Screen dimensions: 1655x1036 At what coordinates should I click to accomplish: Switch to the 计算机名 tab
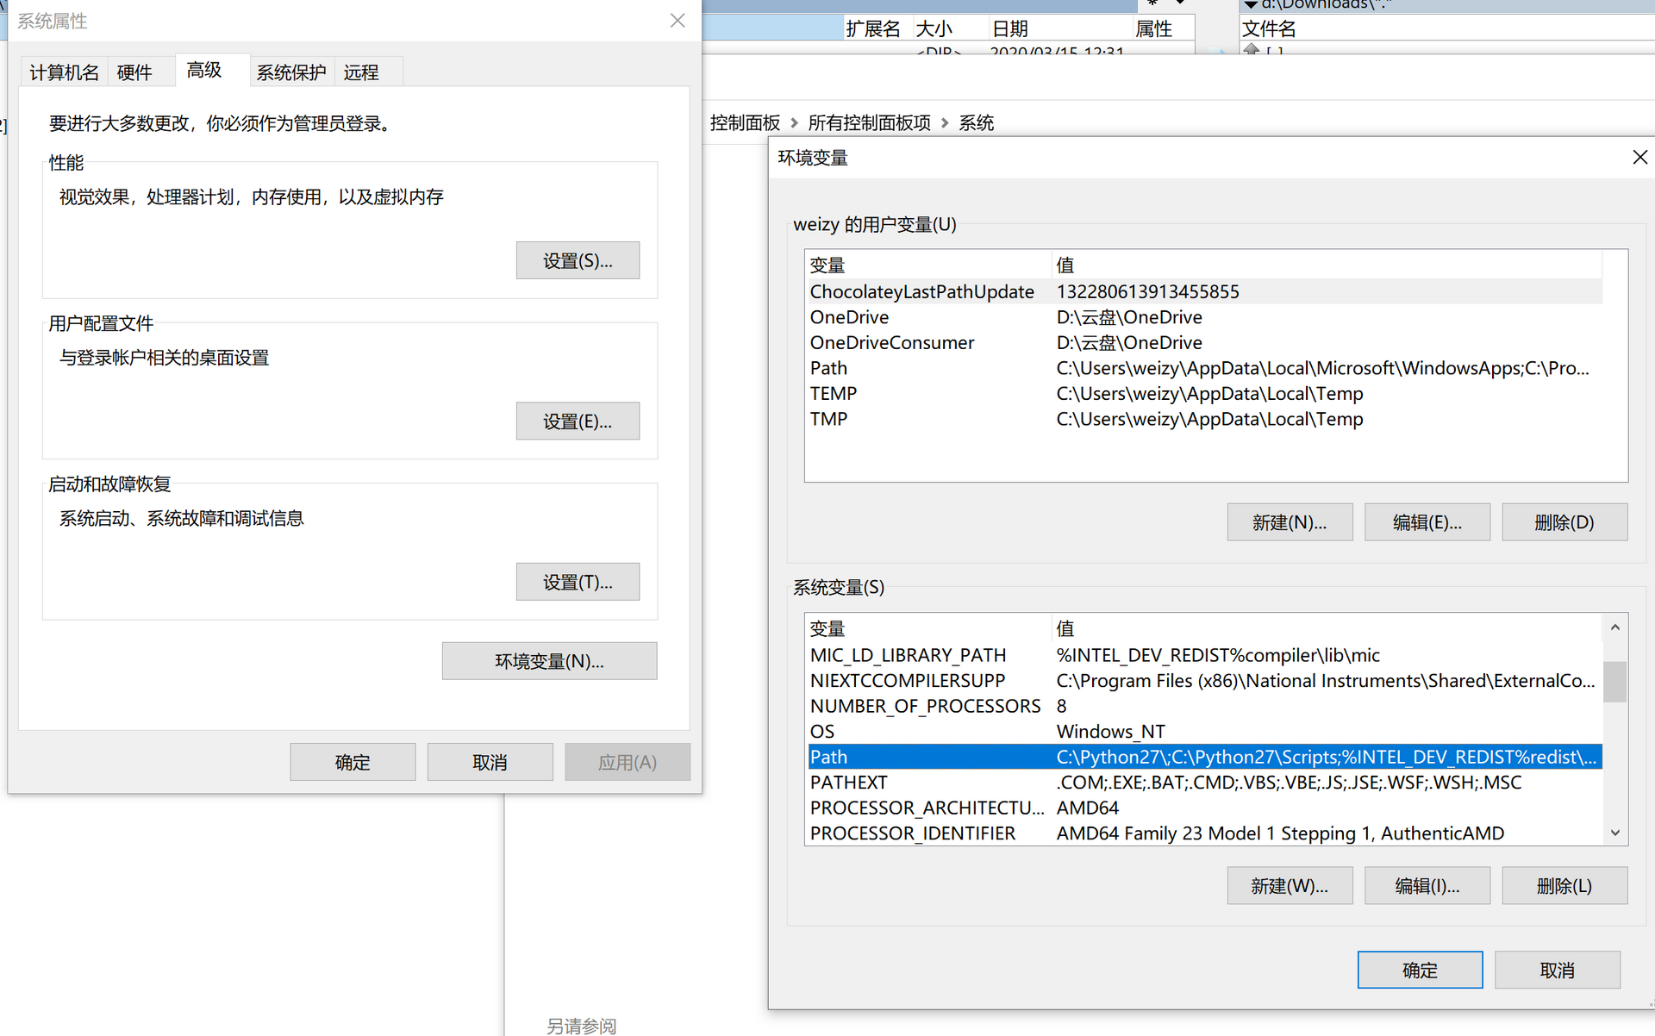point(64,72)
